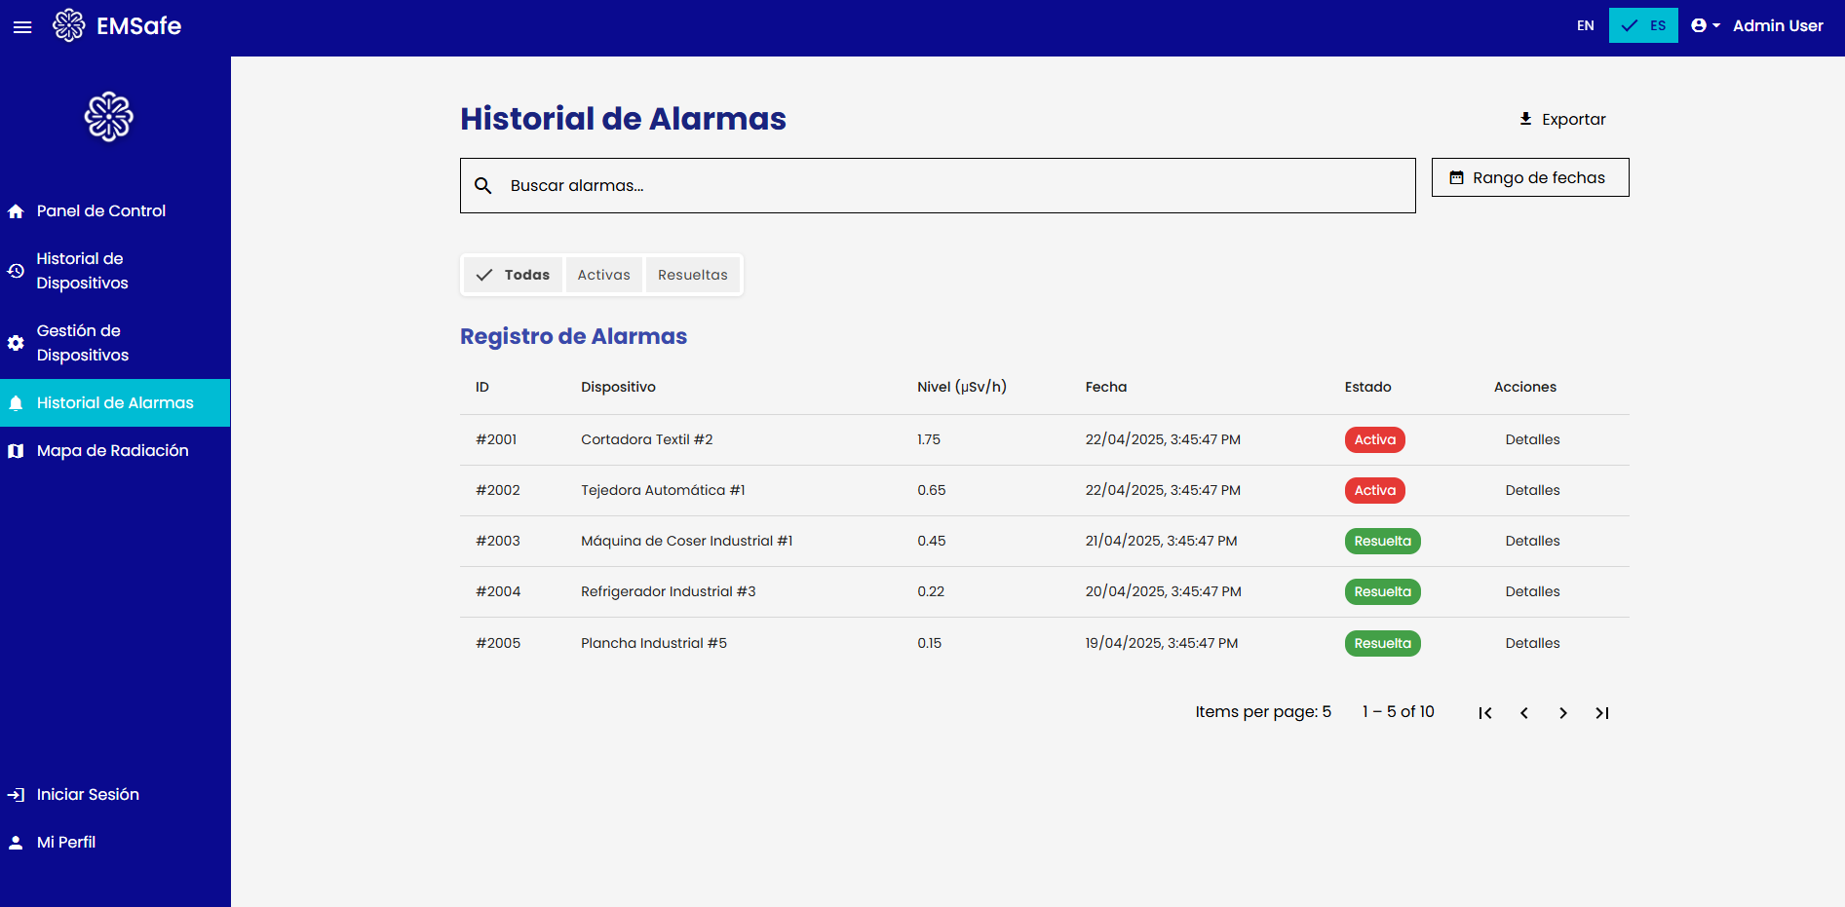Click the Resuelta badge for alarm #2003

pyautogui.click(x=1382, y=542)
